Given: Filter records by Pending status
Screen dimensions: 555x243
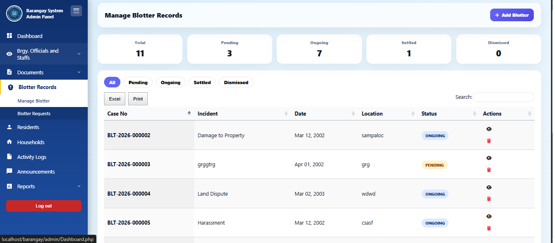Looking at the screenshot, I should click(x=138, y=82).
